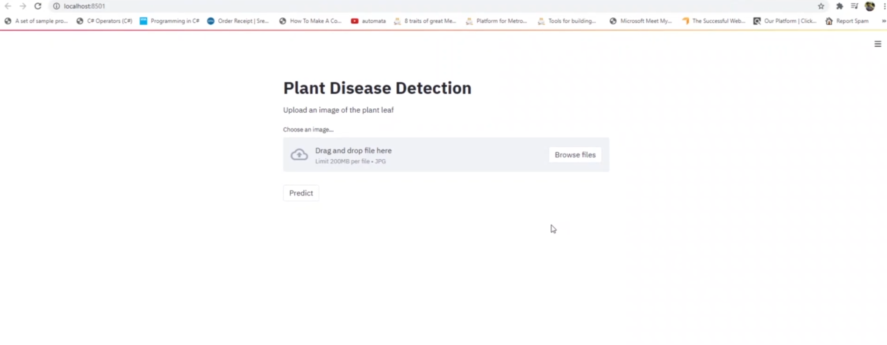
Task: Click the browser profile avatar
Action: [870, 6]
